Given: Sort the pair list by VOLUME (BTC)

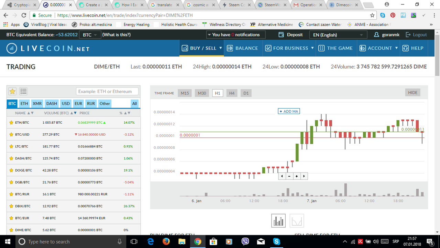Looking at the screenshot, I should pos(60,113).
